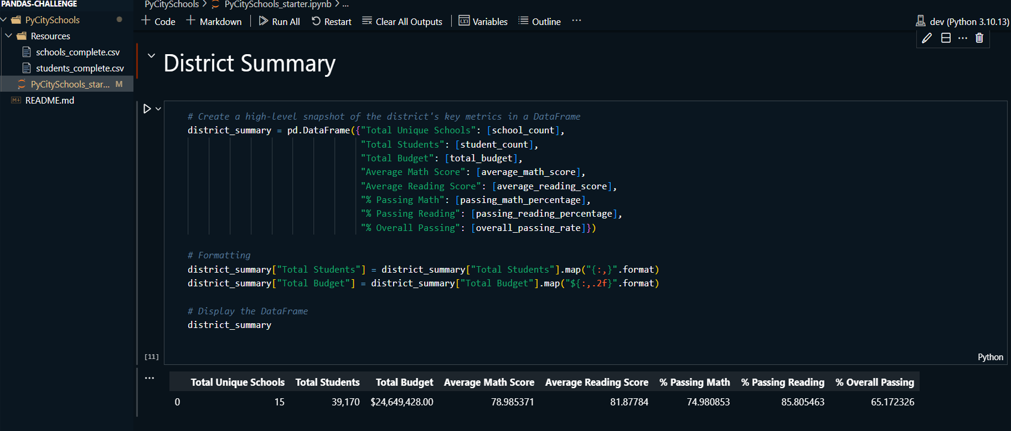This screenshot has width=1011, height=431.
Task: Clear All Outputs in the notebook
Action: coord(402,21)
